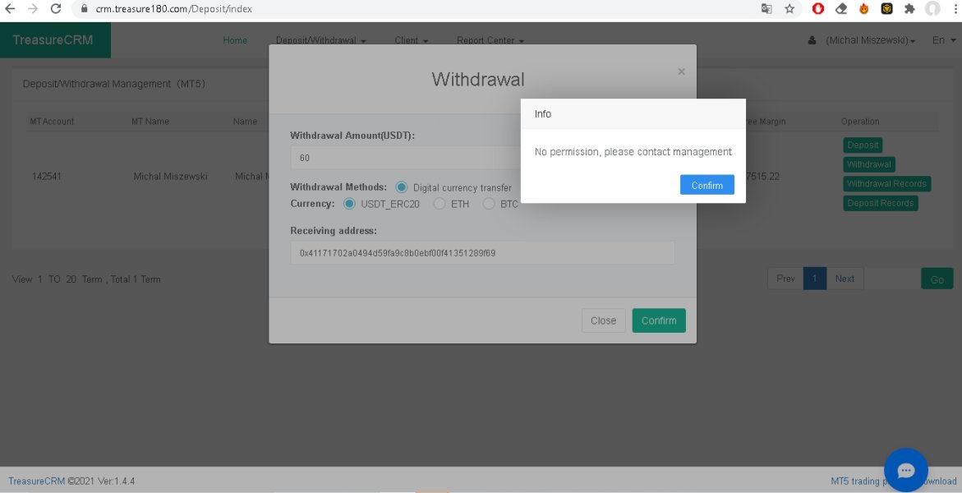Click the user silhouette icon
962x493 pixels.
pos(812,40)
